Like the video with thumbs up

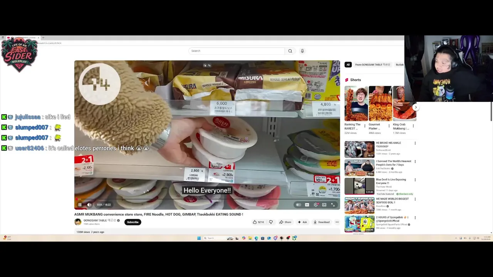[258, 222]
